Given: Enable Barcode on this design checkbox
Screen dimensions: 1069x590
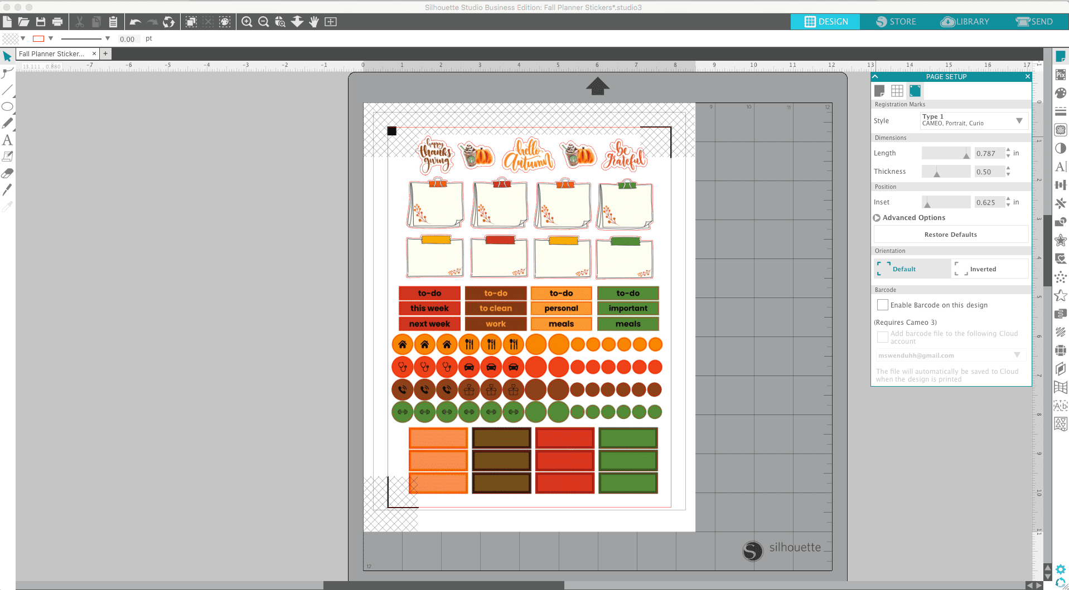Looking at the screenshot, I should [883, 305].
